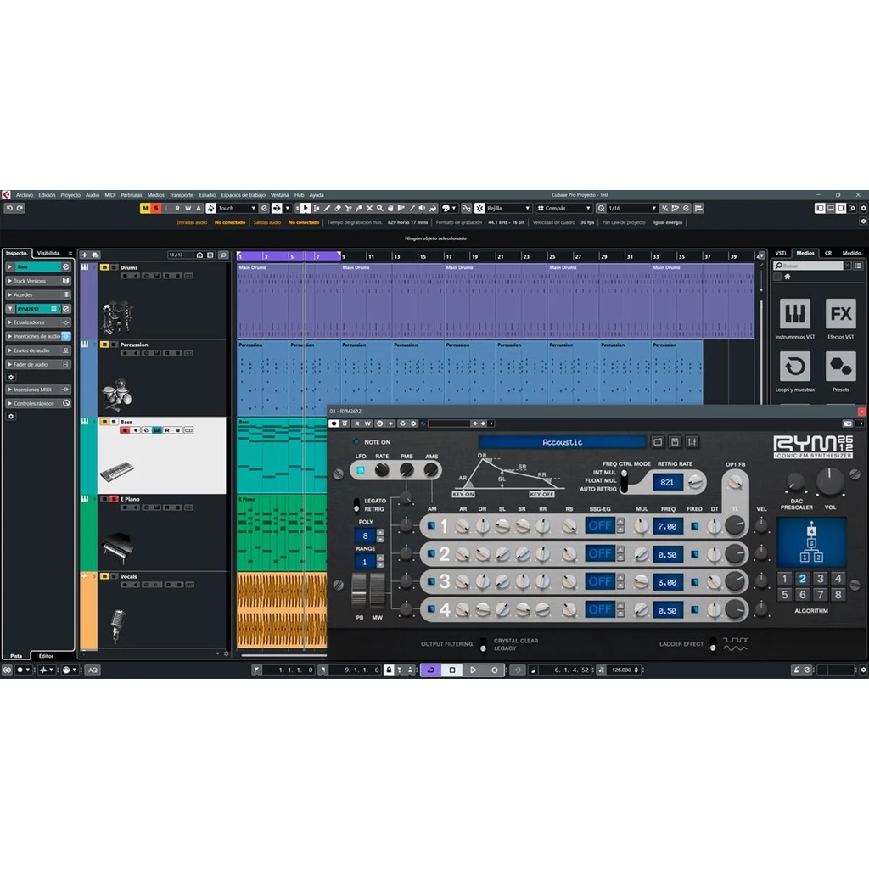
Task: Click the redo arrow icon
Action: (20, 209)
